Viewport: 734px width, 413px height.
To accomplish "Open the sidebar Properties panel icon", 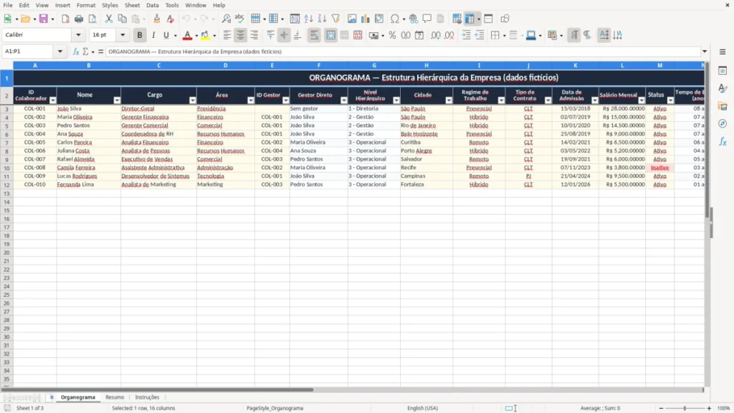I will 723,71.
